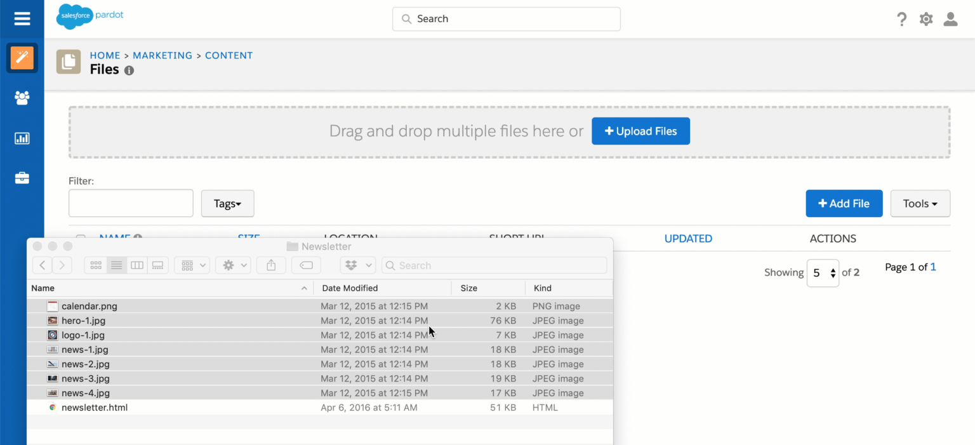This screenshot has height=445, width=975.
Task: Open the Tags dropdown filter
Action: pos(227,203)
